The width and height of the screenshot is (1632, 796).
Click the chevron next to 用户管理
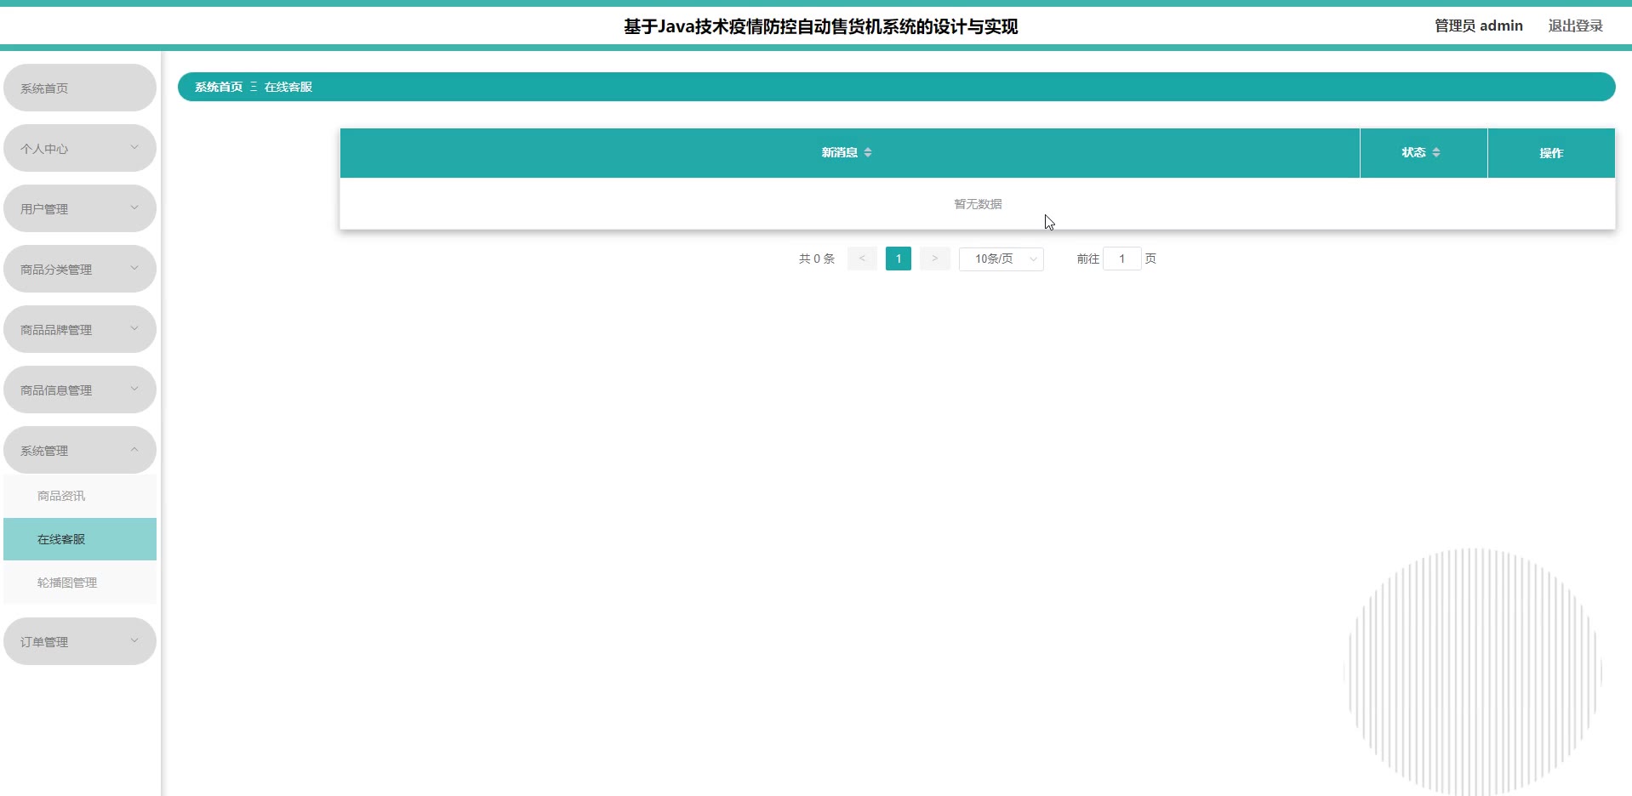pyautogui.click(x=134, y=208)
